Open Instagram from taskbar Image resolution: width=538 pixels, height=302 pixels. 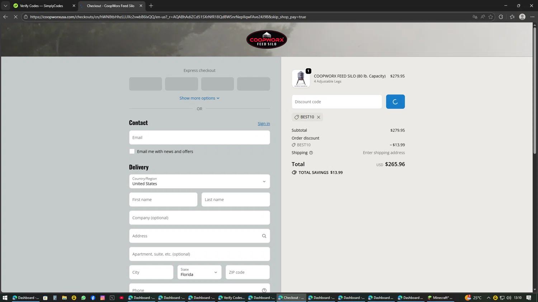103,298
